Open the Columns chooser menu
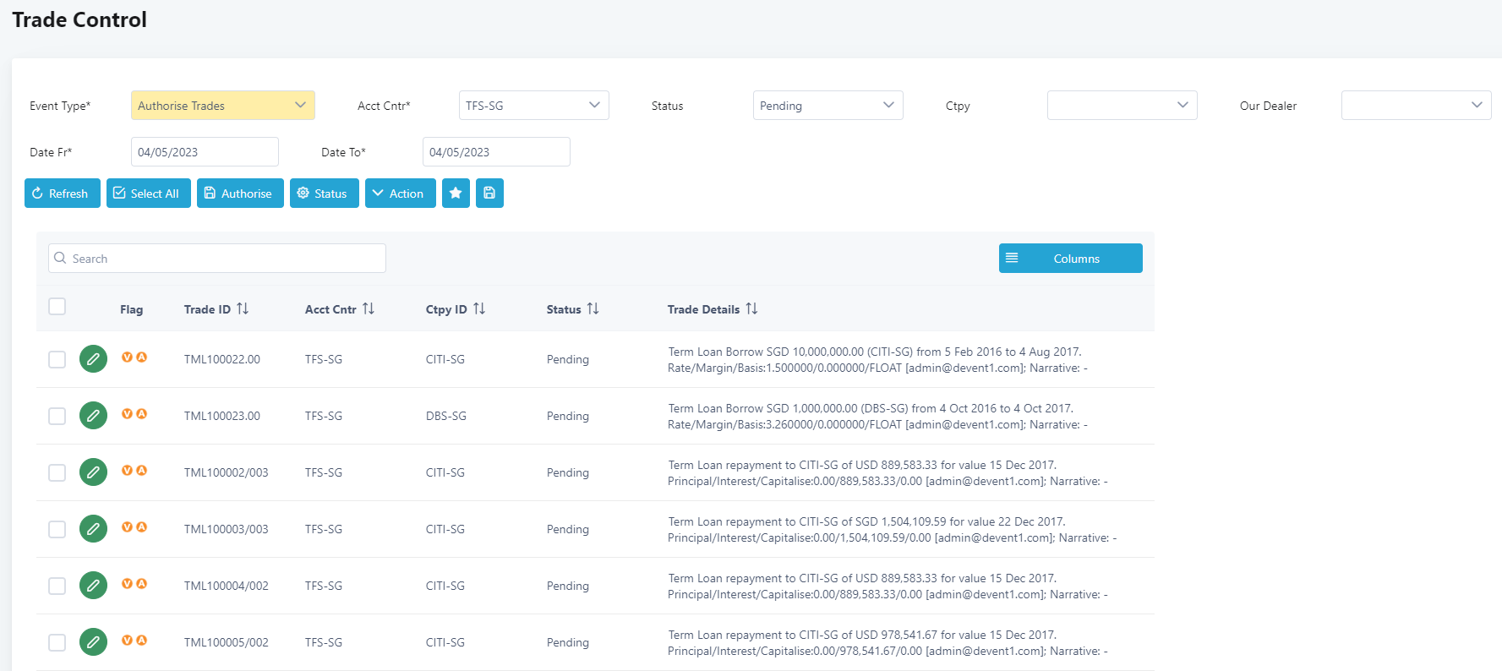The width and height of the screenshot is (1502, 671). point(1070,259)
